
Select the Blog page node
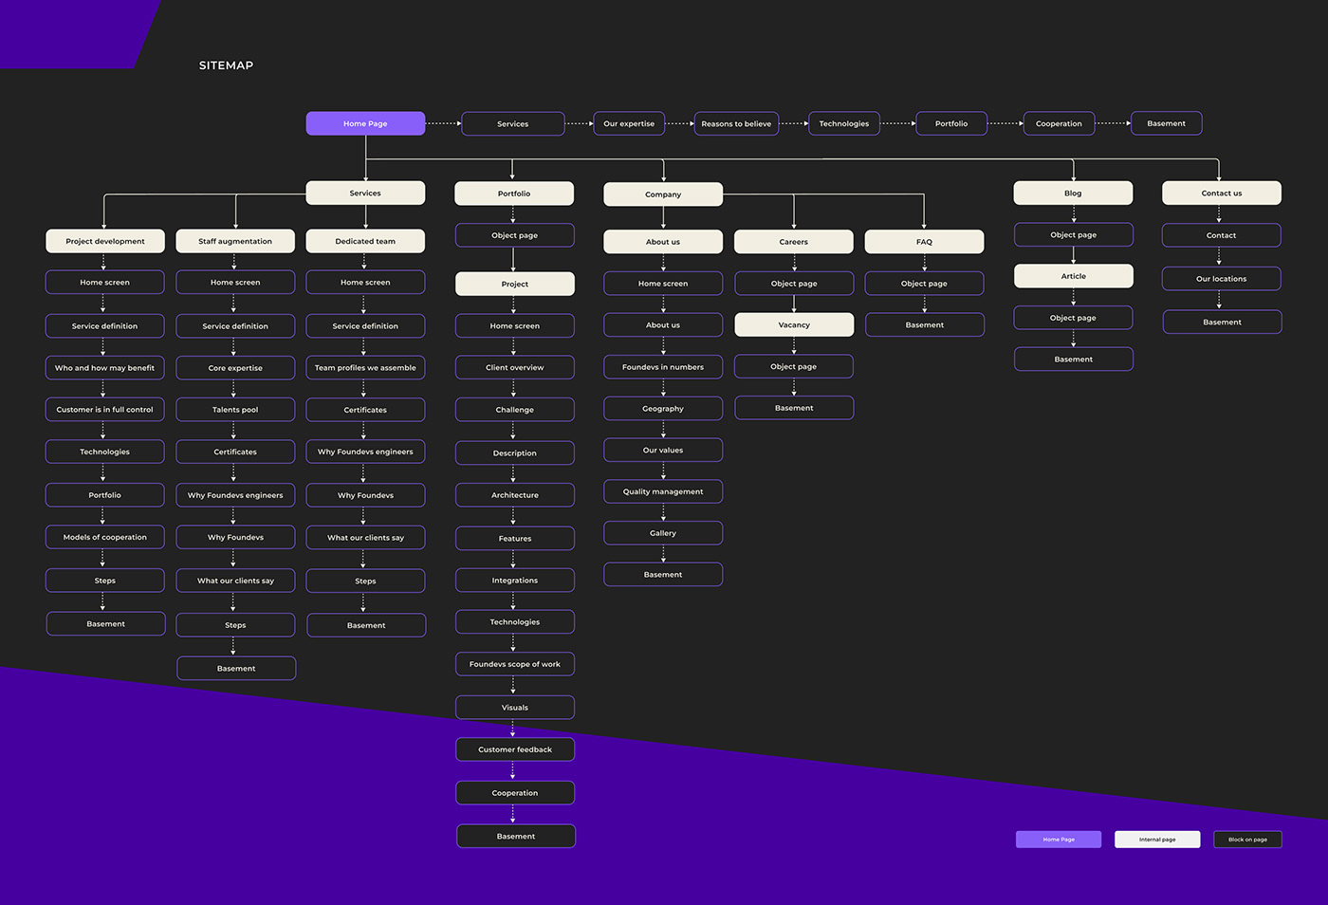point(1073,194)
